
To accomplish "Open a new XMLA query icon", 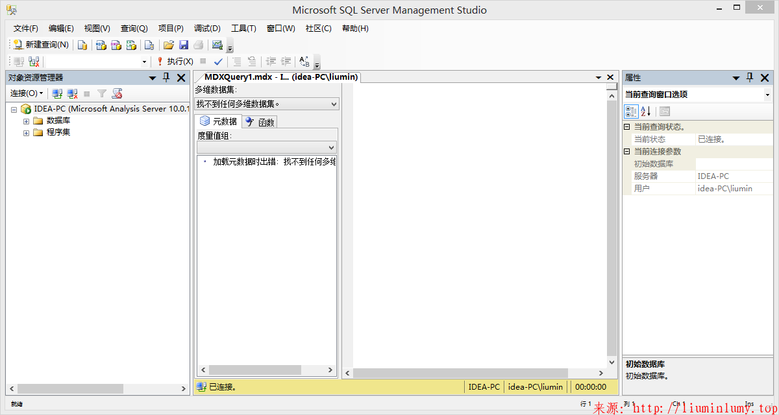I will [131, 45].
